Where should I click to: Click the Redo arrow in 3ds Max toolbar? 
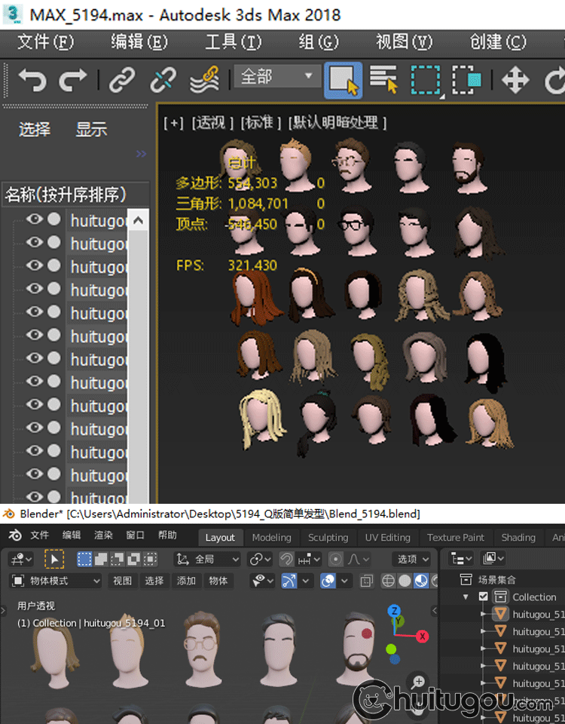[72, 79]
